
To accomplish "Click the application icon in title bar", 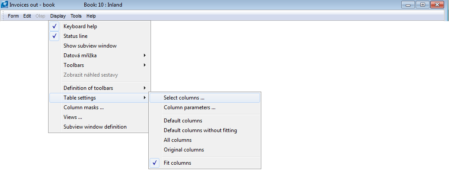I will 4,4.
